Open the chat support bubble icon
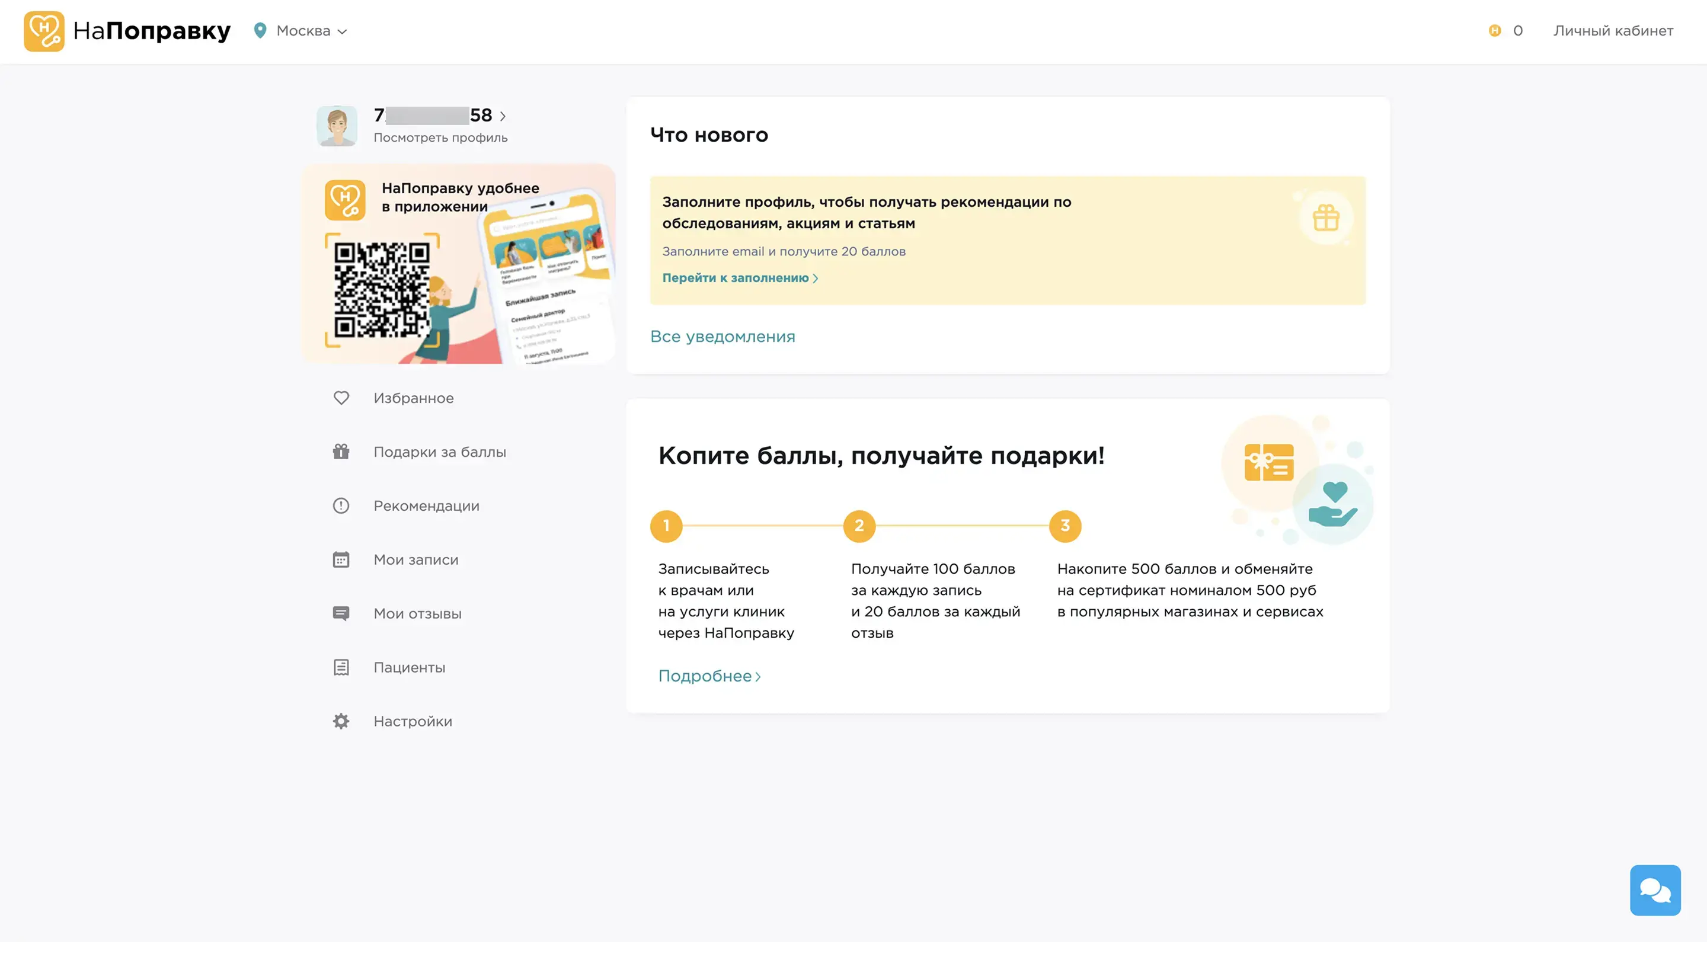Image resolution: width=1707 pixels, height=960 pixels. click(1655, 889)
